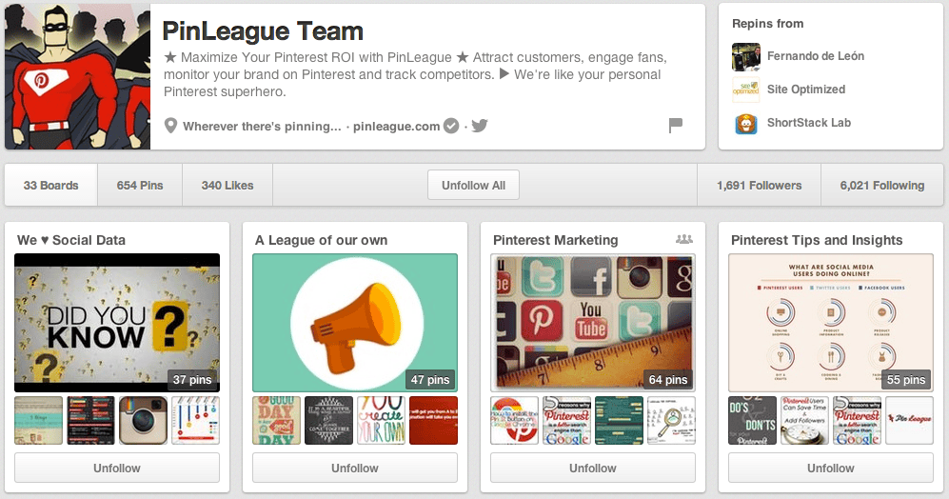Unfollow the We ♥ Social Data board
Viewport: 949px width, 499px height.
117,469
